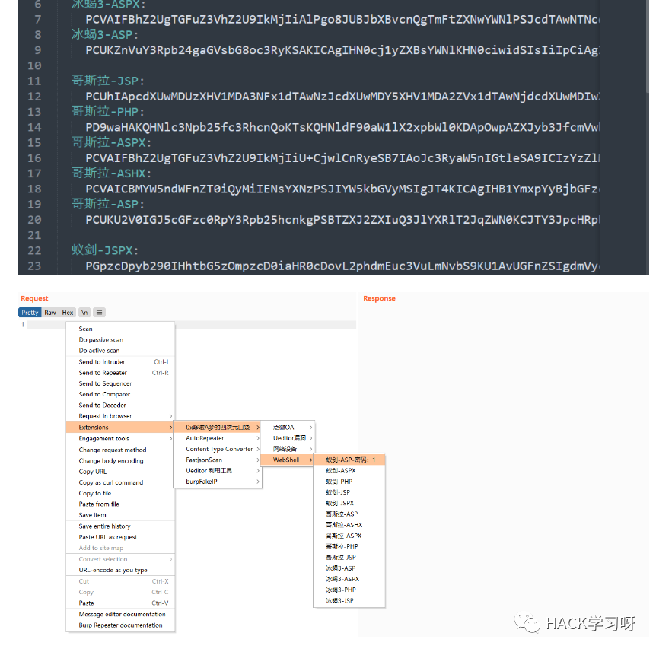
Task: Select 蚁剑-JSP webshell
Action: (349, 493)
